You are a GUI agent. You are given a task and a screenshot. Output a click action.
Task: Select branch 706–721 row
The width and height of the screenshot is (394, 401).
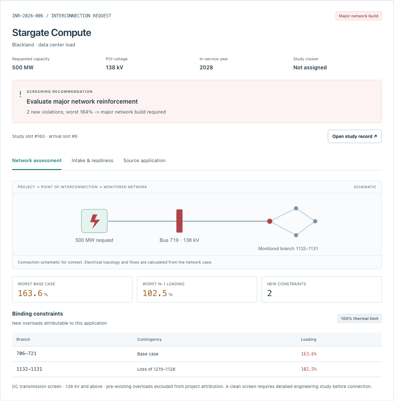(197, 354)
